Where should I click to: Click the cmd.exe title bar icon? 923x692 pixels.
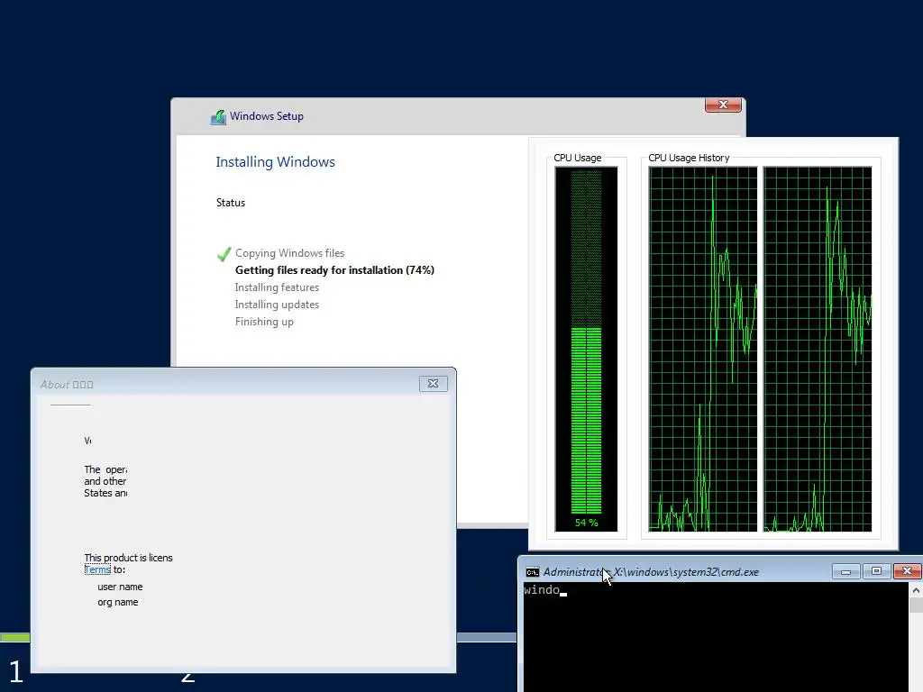pyautogui.click(x=532, y=572)
